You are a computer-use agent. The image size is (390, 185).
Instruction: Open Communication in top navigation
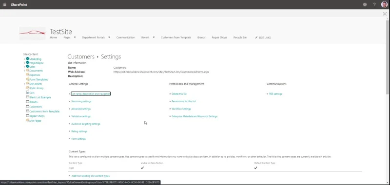[126, 37]
